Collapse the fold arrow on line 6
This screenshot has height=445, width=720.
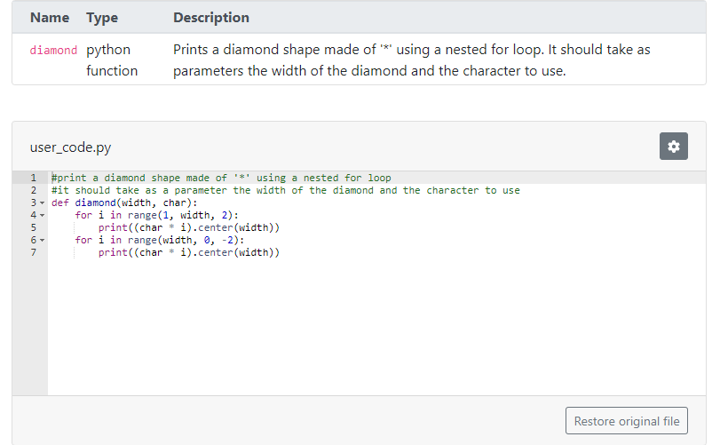(x=43, y=240)
